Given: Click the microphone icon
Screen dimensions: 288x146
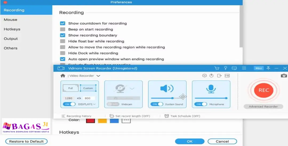Looking at the screenshot, I should point(211,89).
